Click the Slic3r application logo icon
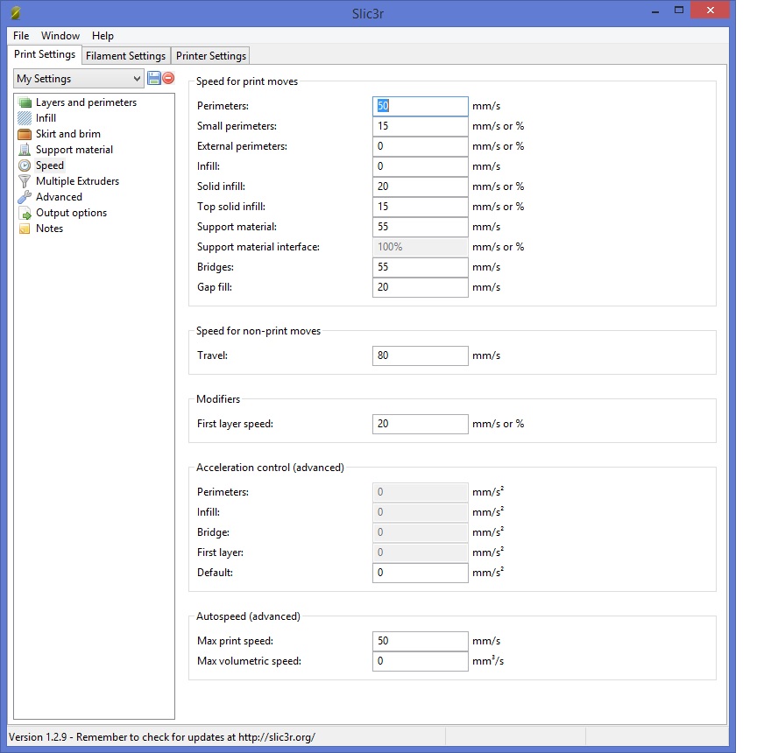The height and width of the screenshot is (753, 757). point(16,13)
